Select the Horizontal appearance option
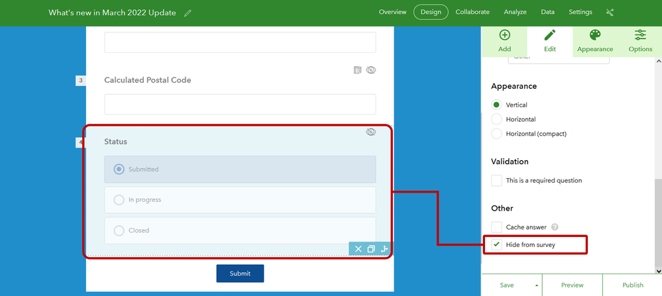Screen dimensions: 662x296 coord(497,119)
